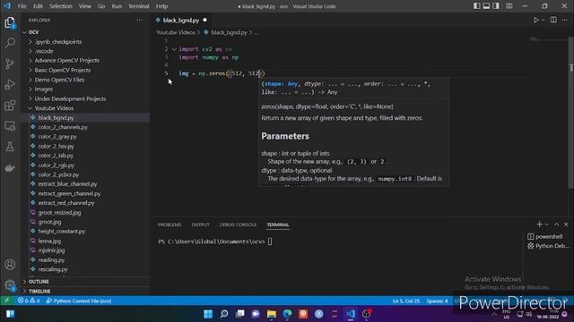
Task: Open the Run and Debug view
Action: click(x=10, y=85)
